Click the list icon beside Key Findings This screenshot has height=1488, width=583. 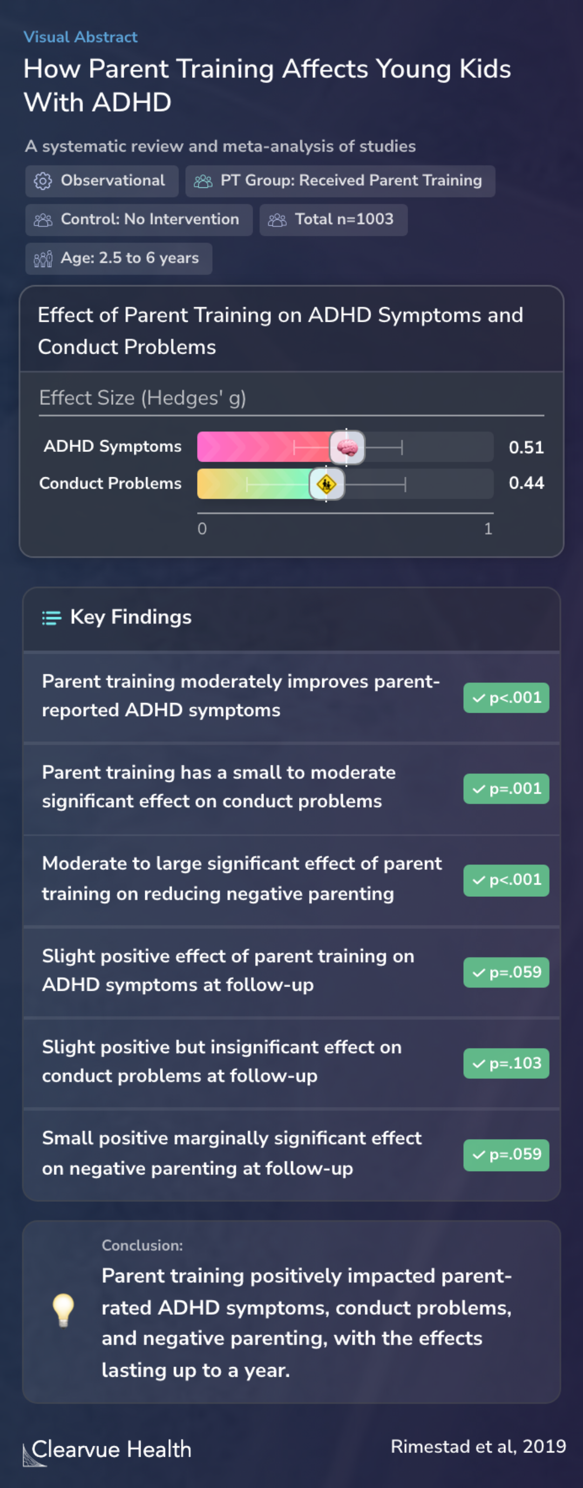pyautogui.click(x=51, y=618)
